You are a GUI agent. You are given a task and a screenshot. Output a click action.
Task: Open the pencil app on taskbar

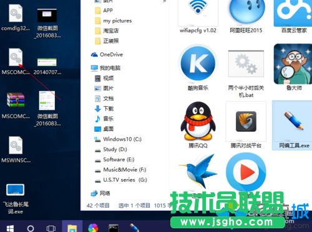pos(134,228)
